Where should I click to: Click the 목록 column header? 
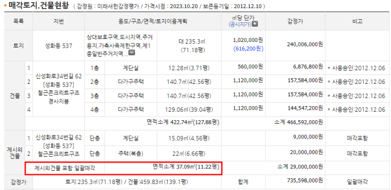18,21
